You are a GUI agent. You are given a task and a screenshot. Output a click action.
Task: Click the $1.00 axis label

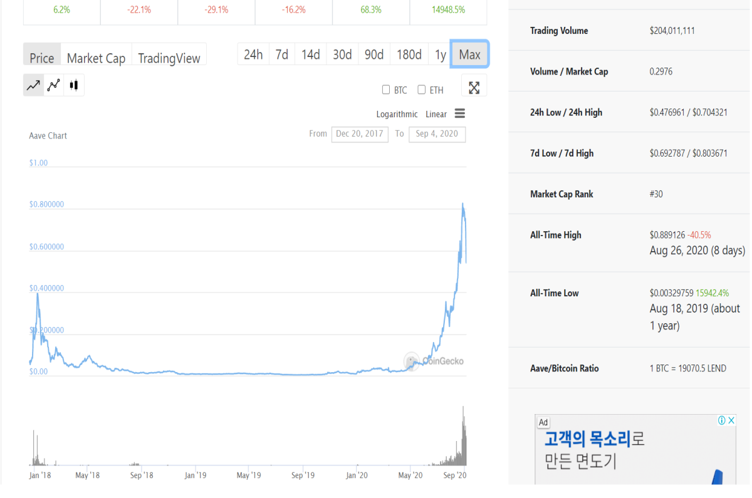tap(38, 163)
